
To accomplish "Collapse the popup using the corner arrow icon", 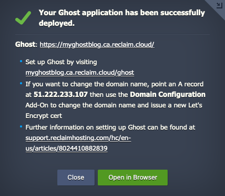I will [x=219, y=5].
